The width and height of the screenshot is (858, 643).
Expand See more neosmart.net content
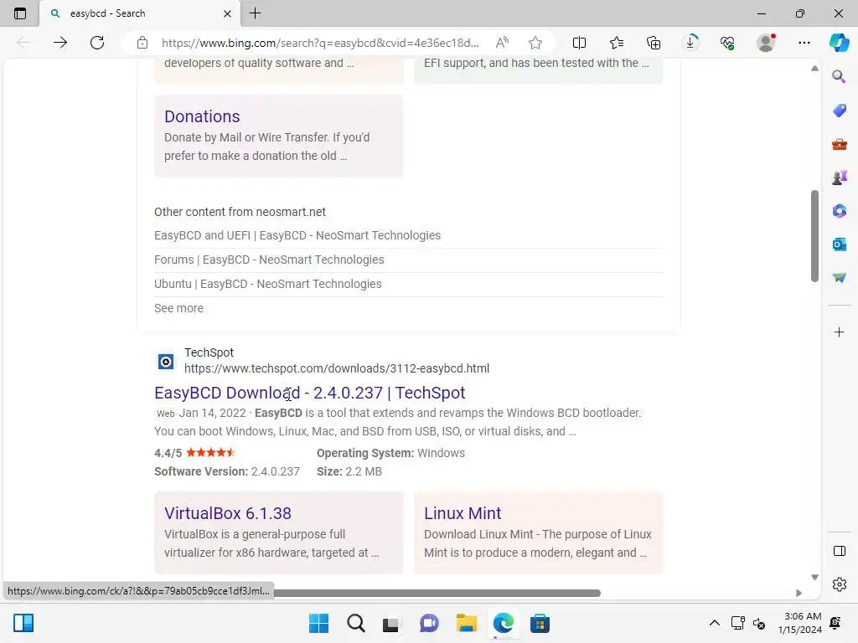[178, 308]
